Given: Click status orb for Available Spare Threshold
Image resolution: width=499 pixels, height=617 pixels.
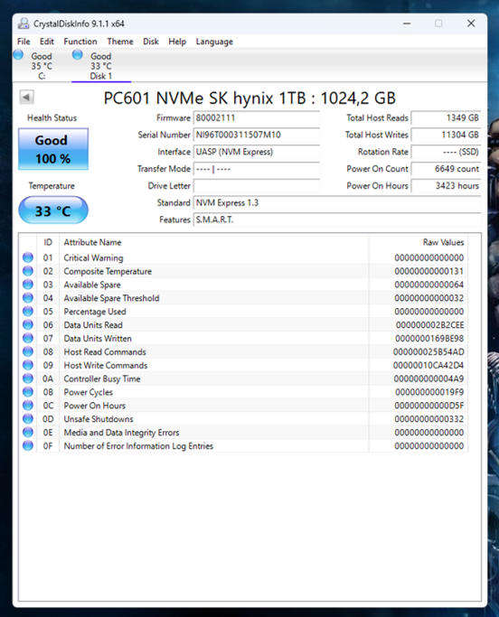Looking at the screenshot, I should tap(28, 298).
